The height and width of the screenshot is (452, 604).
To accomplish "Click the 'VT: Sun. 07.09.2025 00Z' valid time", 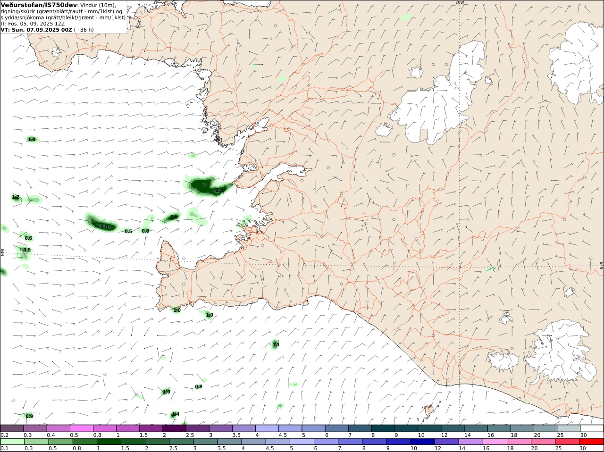I will (x=36, y=30).
